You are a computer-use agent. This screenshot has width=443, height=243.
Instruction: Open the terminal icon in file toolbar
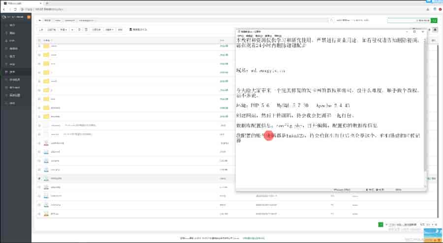tap(86, 29)
